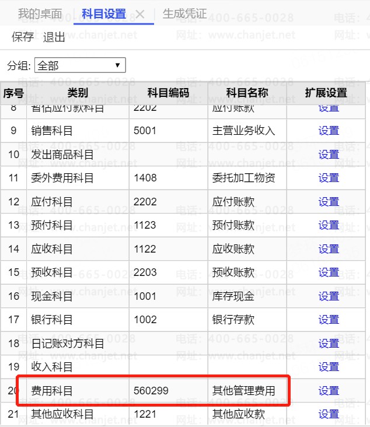Close the 科目设置 tab with X
Image resolution: width=370 pixels, height=427 pixels.
click(x=140, y=14)
